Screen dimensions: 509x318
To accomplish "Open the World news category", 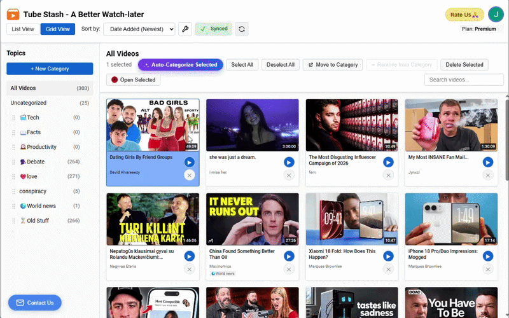I will tap(50, 205).
